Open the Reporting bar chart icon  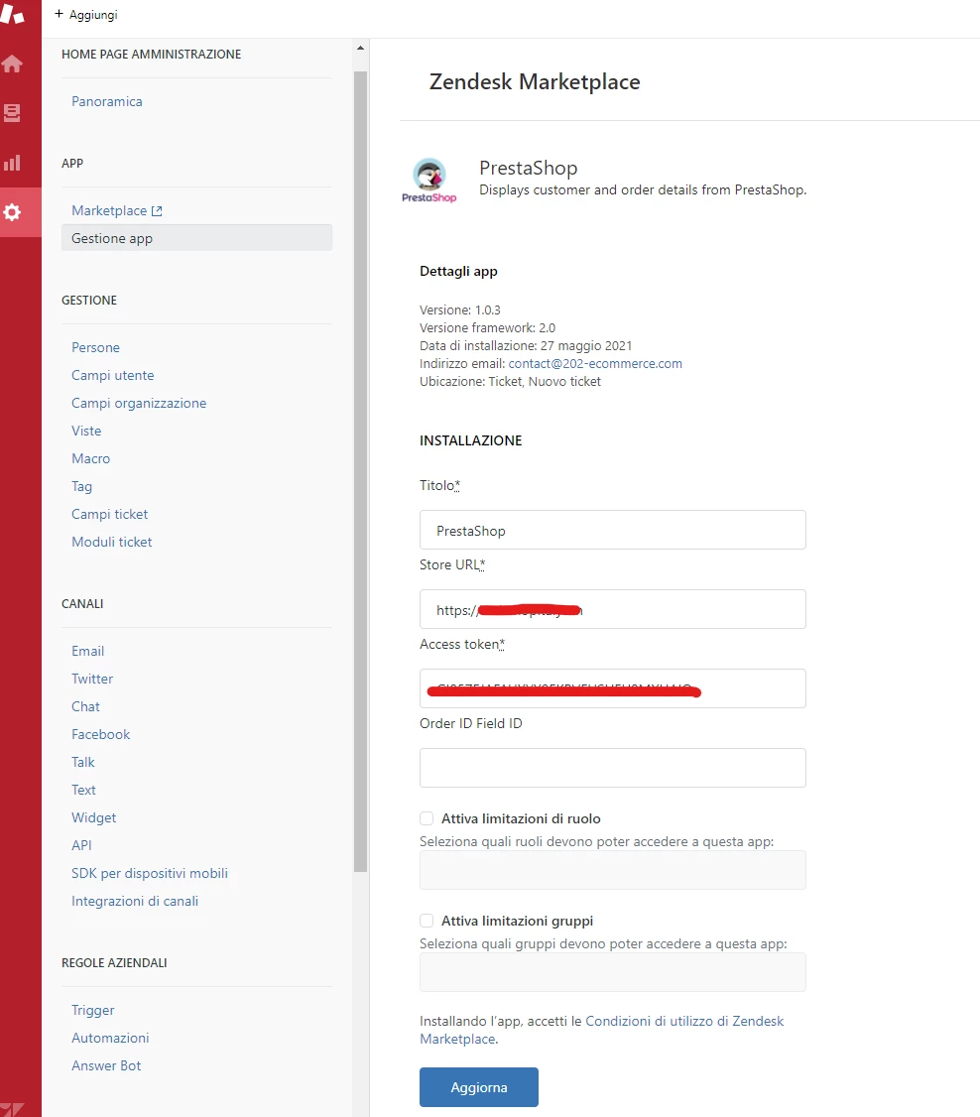click(12, 163)
